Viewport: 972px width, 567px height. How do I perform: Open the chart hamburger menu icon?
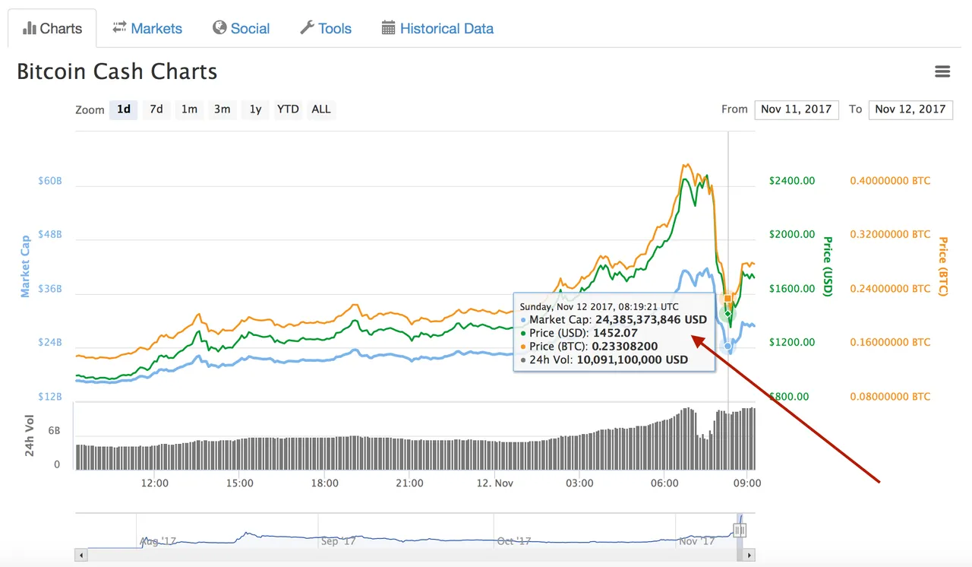(942, 71)
